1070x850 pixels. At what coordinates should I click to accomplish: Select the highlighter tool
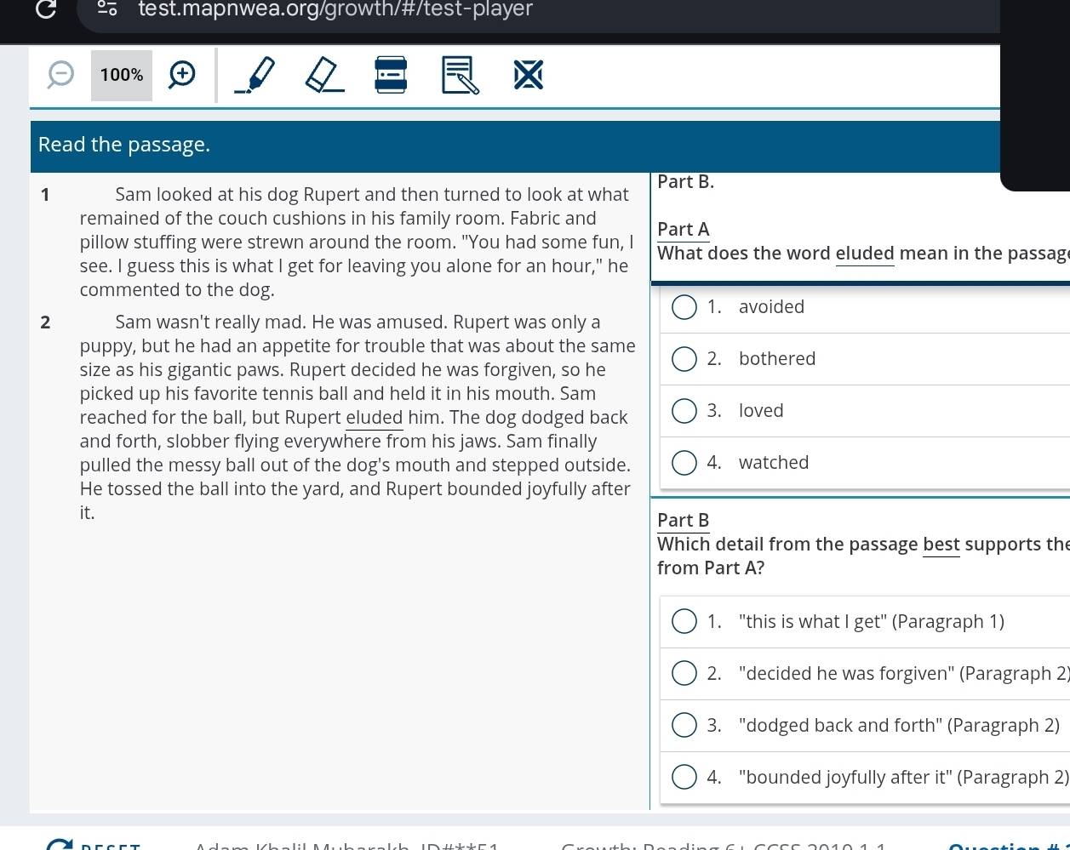pyautogui.click(x=255, y=75)
